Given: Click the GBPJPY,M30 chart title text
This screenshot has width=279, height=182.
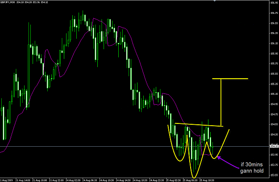Looking at the screenshot, I should pos(8,2).
